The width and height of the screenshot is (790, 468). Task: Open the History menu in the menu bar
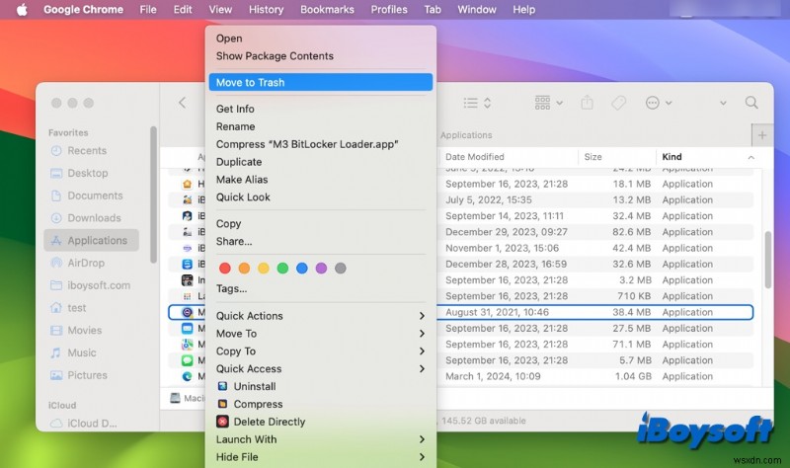266,10
